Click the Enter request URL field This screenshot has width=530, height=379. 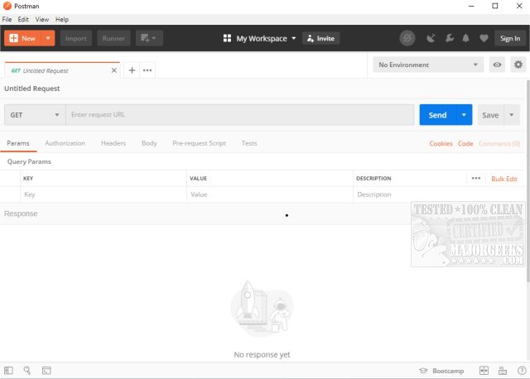coord(239,115)
